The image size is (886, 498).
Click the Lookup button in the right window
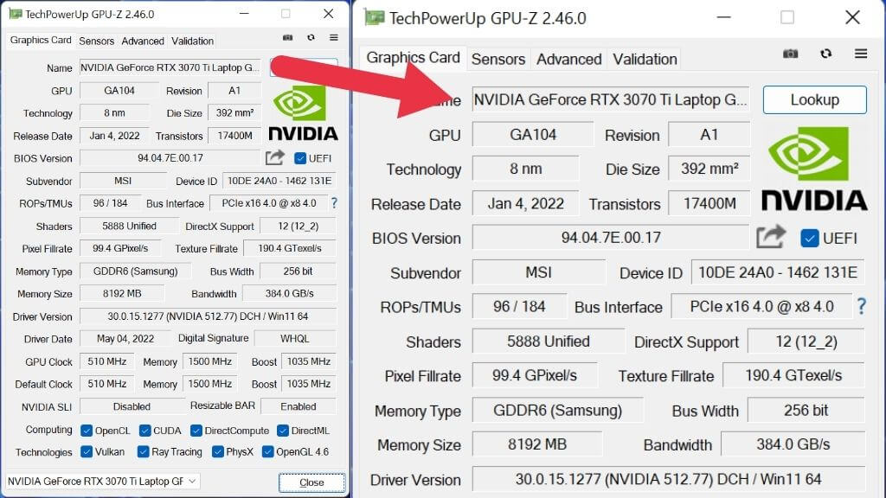point(814,100)
